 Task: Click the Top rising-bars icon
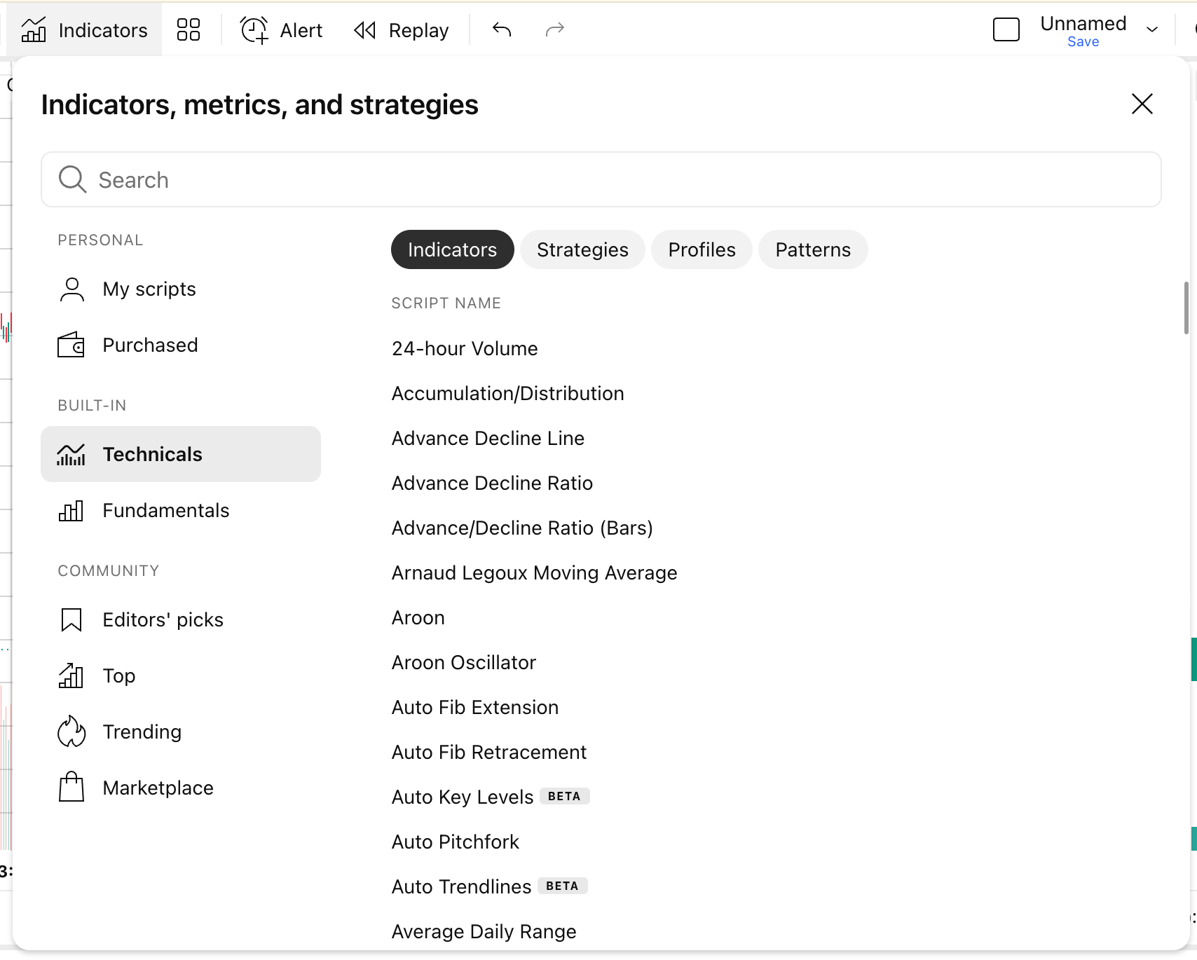pos(71,676)
